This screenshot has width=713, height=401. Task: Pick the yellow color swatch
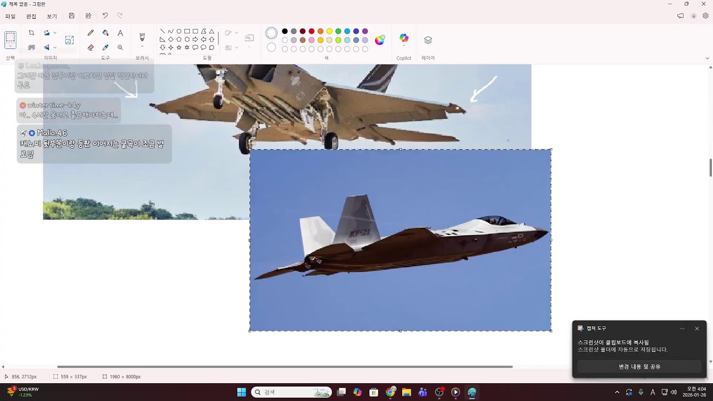329,31
